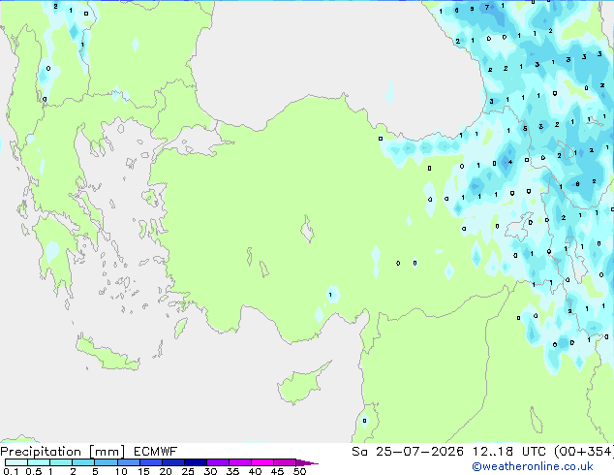The image size is (614, 475).
Task: Select the 5–10 mm legend color box
Action: (x=106, y=462)
